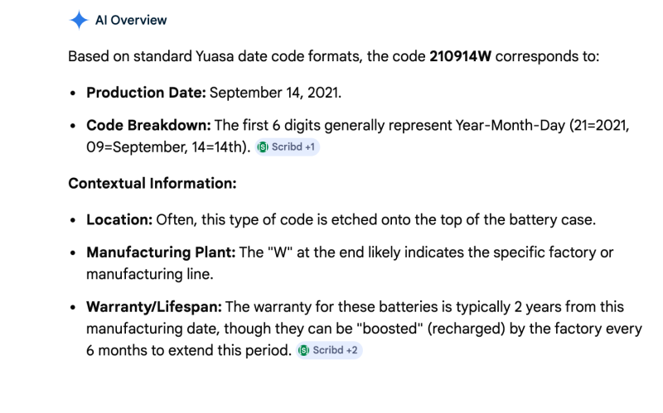Click Scribd logo icon in +2 chip
The height and width of the screenshot is (413, 663).
pyautogui.click(x=304, y=350)
